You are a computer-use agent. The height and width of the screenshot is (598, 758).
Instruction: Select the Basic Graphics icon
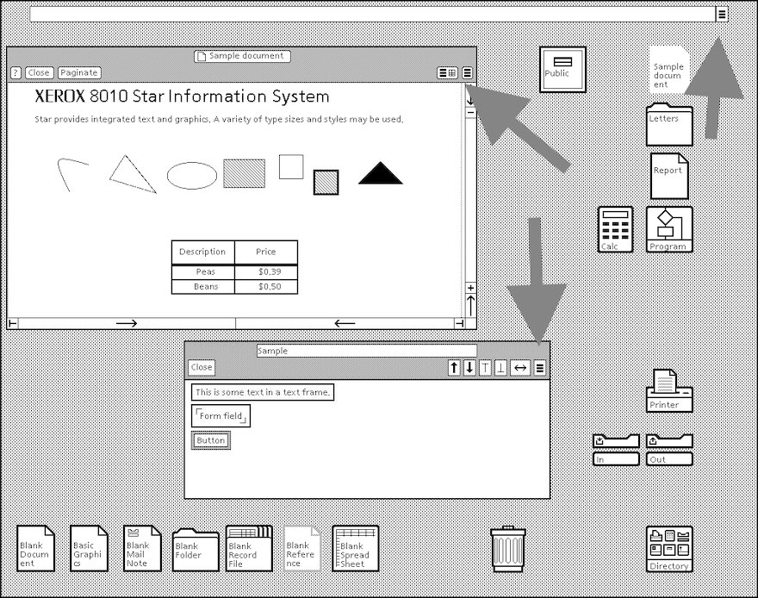click(89, 549)
